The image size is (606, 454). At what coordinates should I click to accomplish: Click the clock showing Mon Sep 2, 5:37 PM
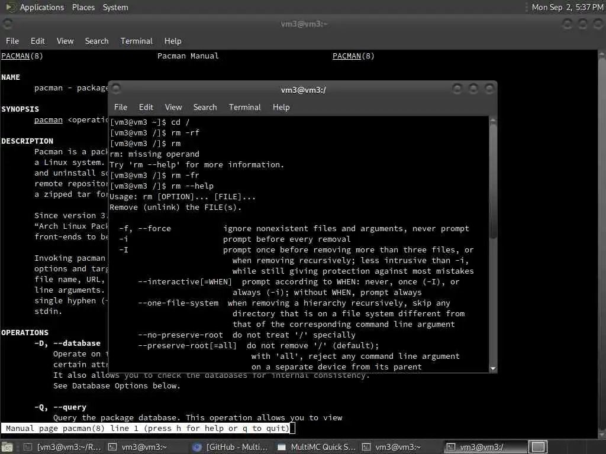pos(567,7)
